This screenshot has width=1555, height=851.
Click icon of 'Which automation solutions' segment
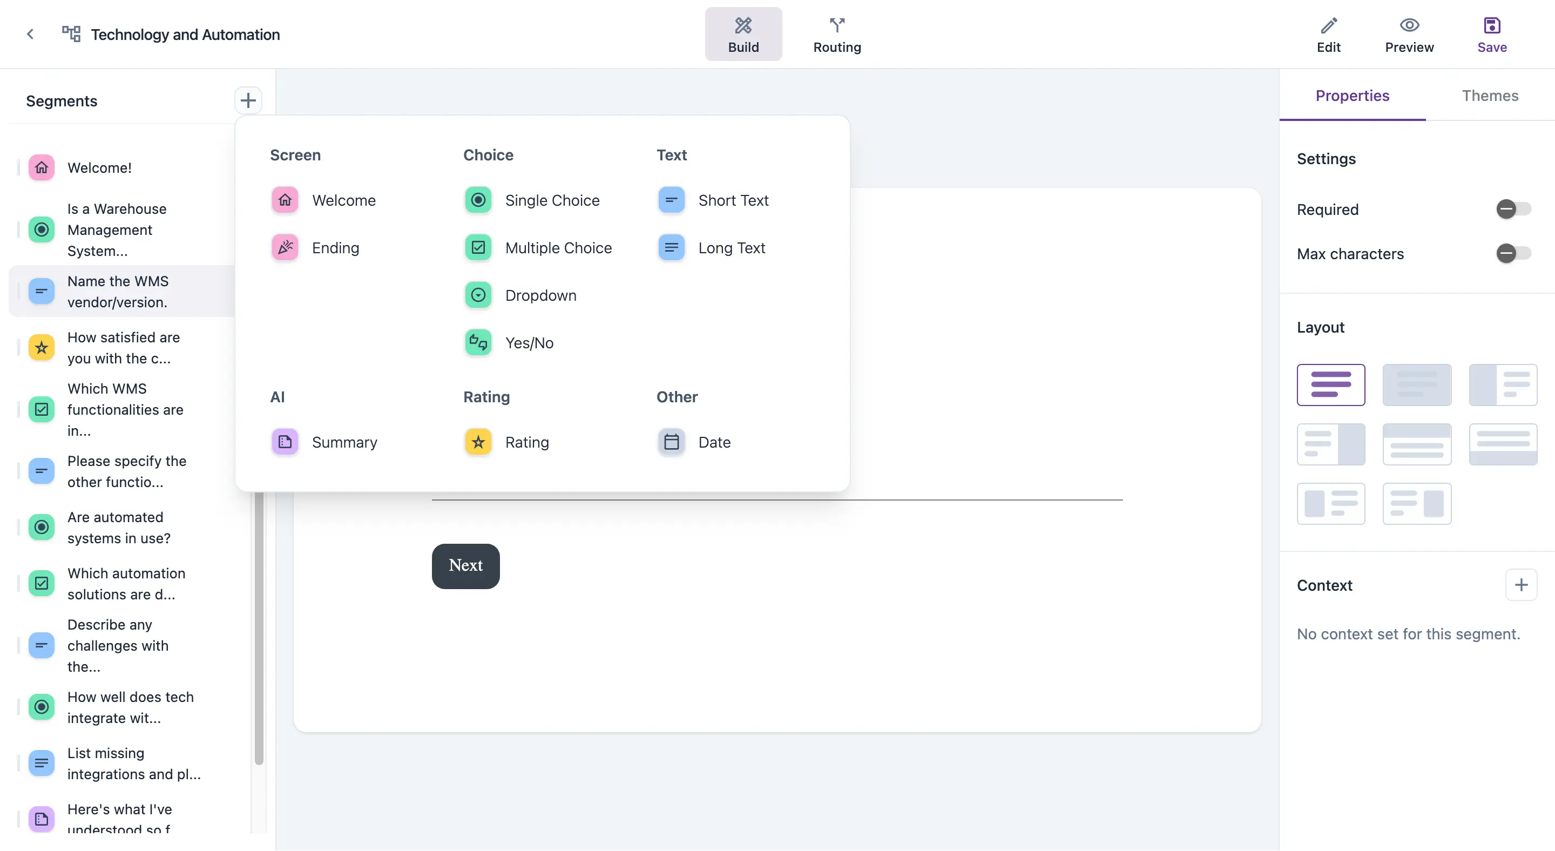(x=42, y=584)
